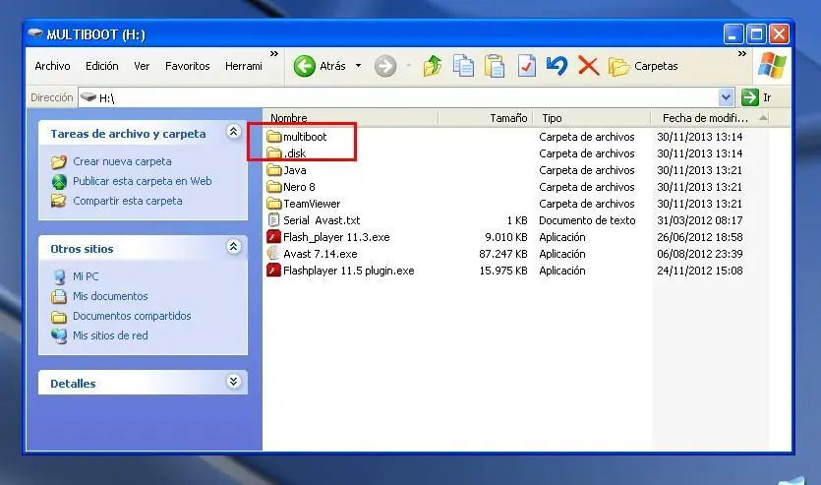821x485 pixels.
Task: Collapse the Otros sitios panel
Action: point(233,247)
